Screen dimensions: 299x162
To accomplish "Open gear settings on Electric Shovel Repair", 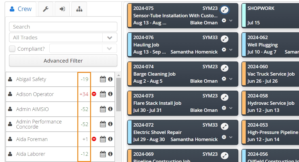I will click(x=224, y=137).
